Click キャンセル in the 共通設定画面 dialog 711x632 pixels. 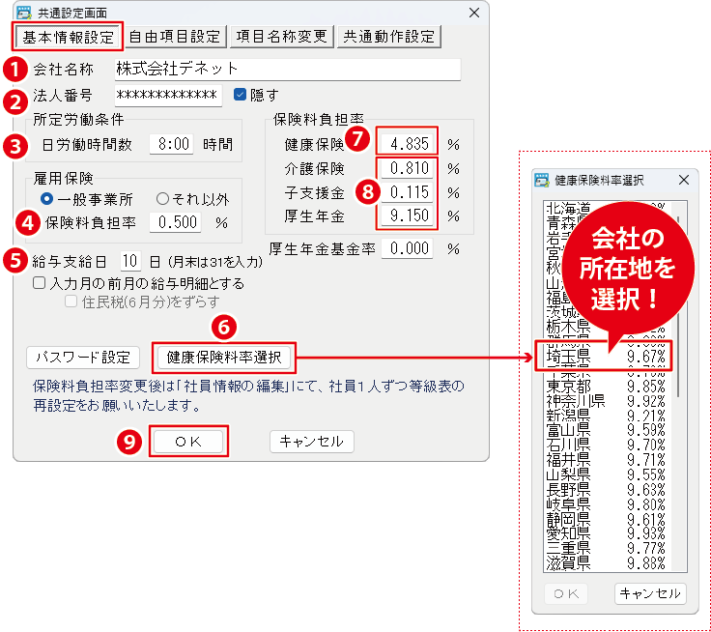311,441
